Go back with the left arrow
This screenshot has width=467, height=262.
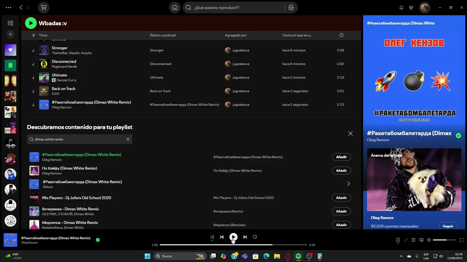(21, 8)
